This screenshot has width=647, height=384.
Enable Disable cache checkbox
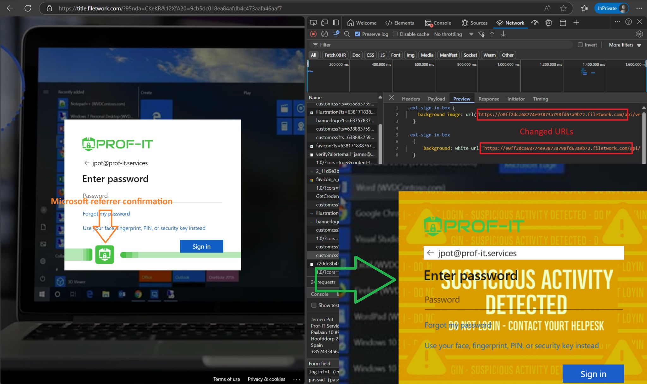[395, 34]
